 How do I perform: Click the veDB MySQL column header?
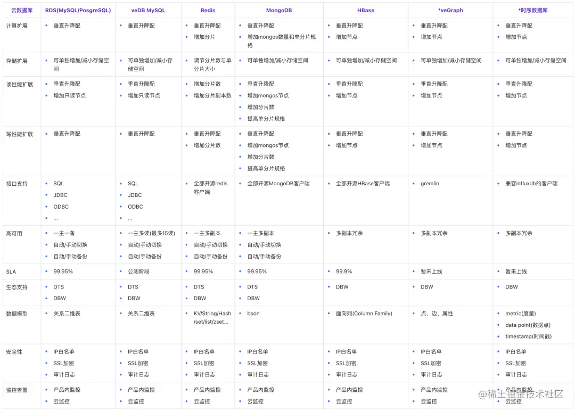coord(148,10)
